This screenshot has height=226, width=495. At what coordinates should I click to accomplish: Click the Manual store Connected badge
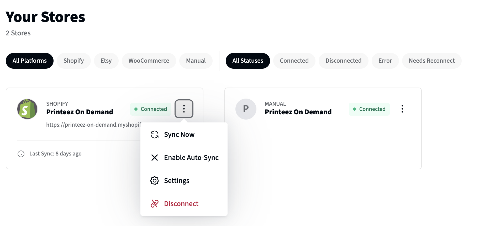[369, 109]
